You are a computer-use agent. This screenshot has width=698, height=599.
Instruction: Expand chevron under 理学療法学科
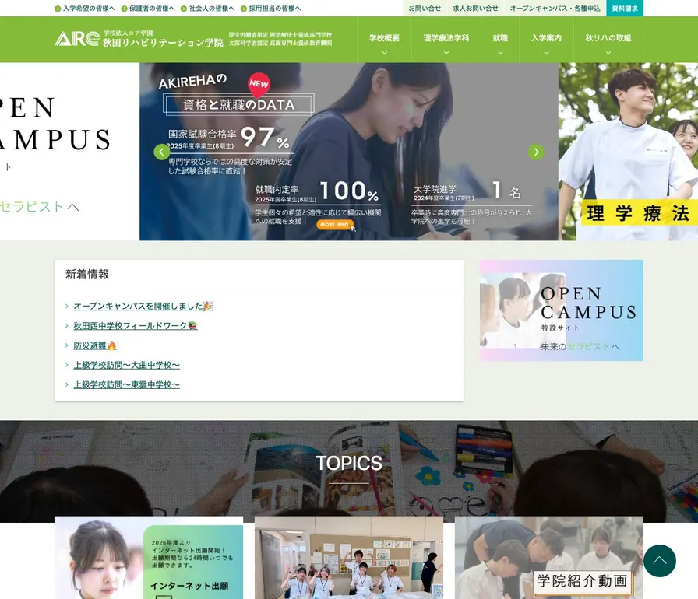coord(446,52)
